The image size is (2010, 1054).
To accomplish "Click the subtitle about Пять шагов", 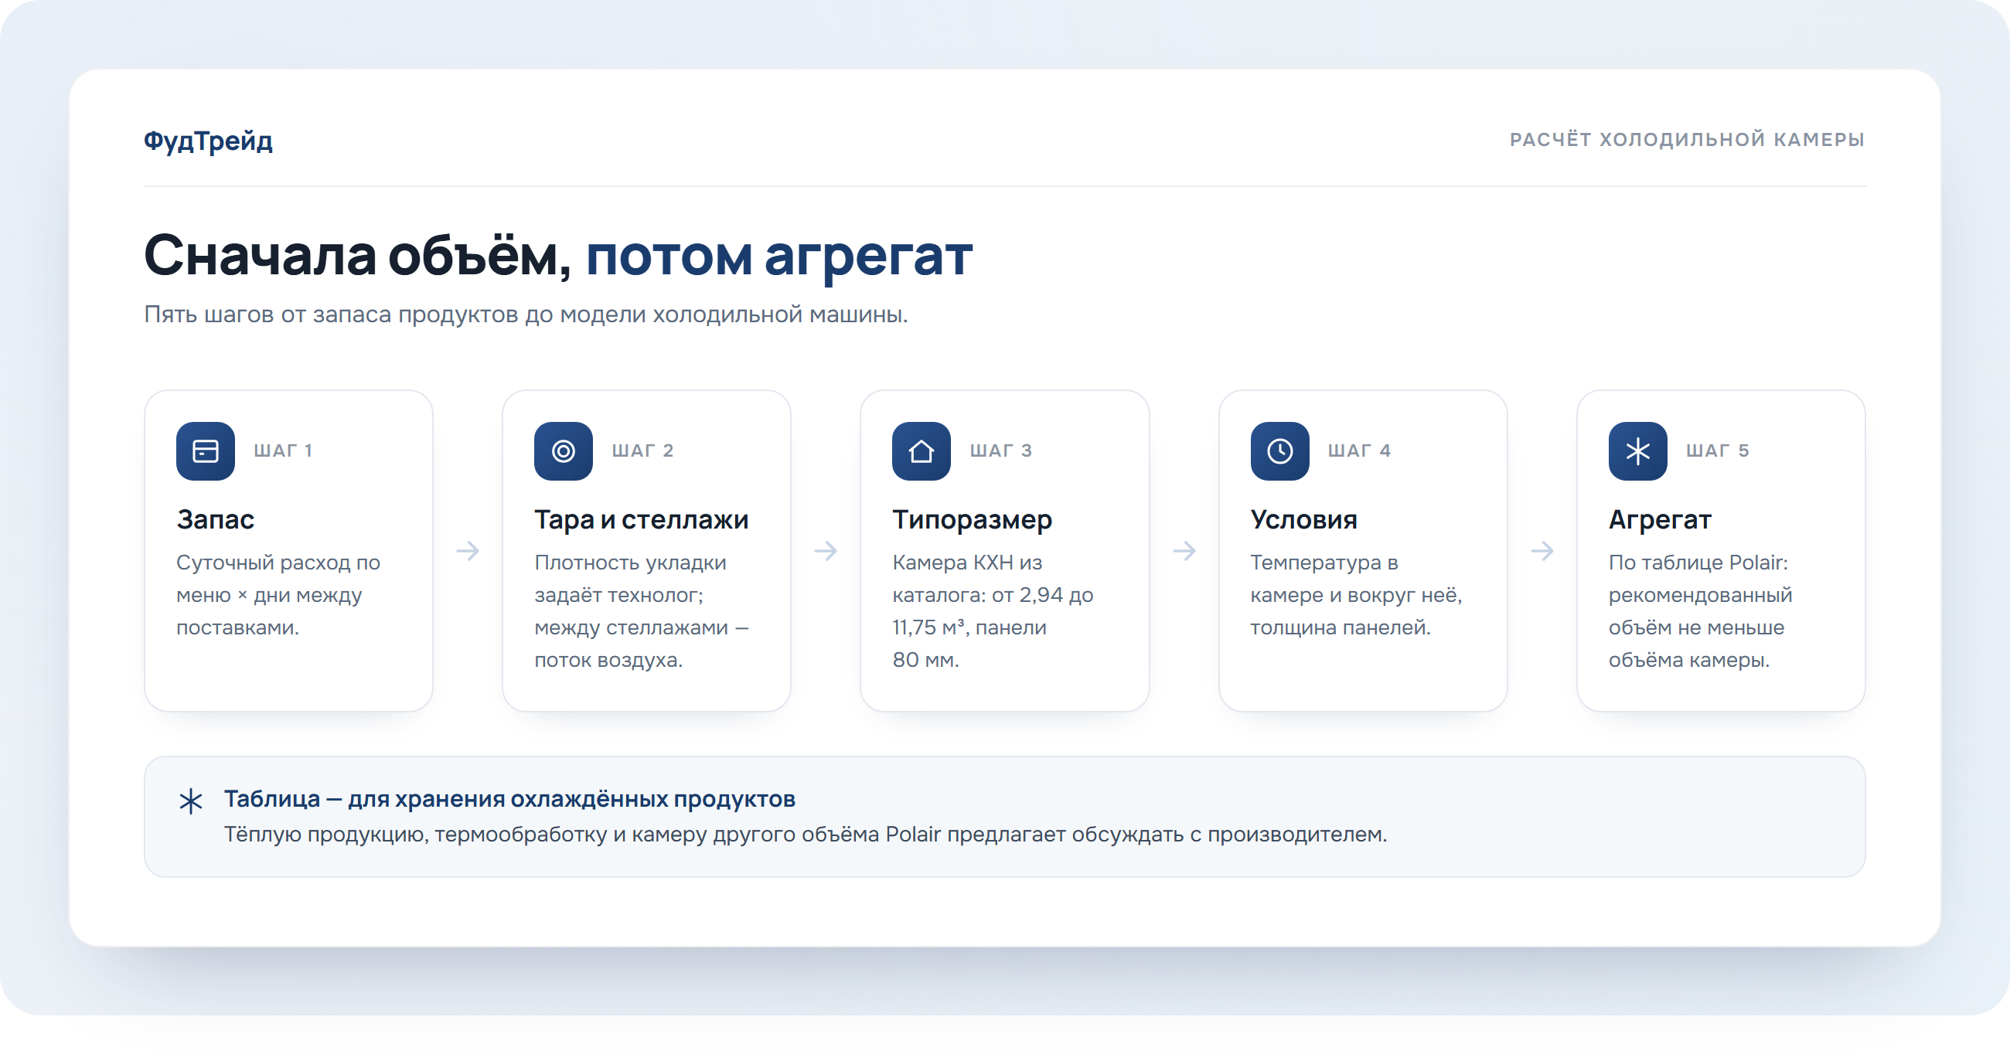I will [x=526, y=314].
